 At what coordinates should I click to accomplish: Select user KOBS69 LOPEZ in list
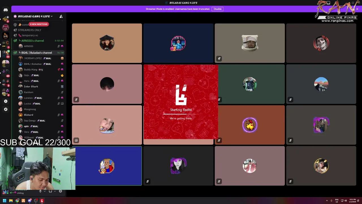pos(41,58)
